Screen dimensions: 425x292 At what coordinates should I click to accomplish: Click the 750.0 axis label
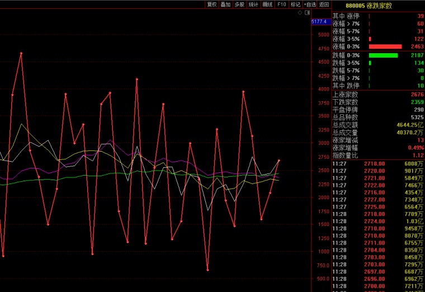coord(323,266)
